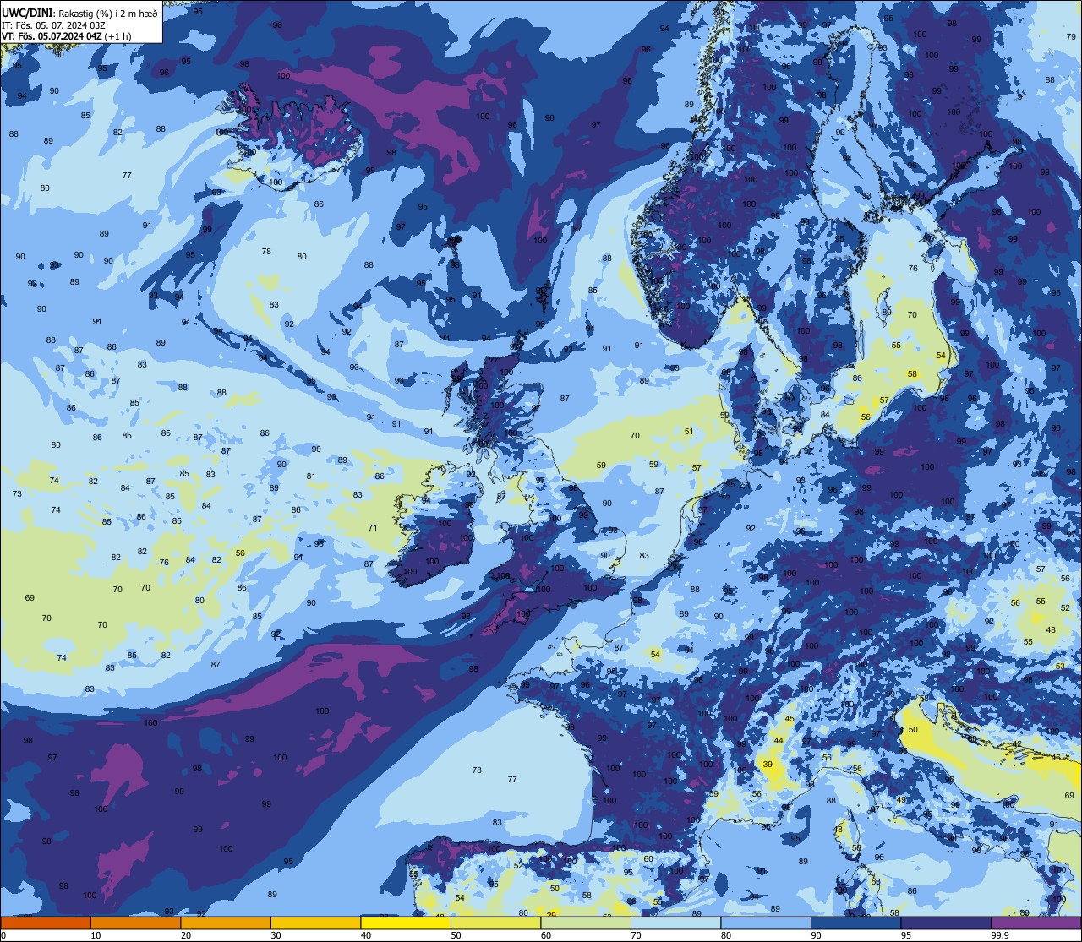Select the 20–30 legend swatch
This screenshot has height=942, width=1082.
[x=226, y=923]
